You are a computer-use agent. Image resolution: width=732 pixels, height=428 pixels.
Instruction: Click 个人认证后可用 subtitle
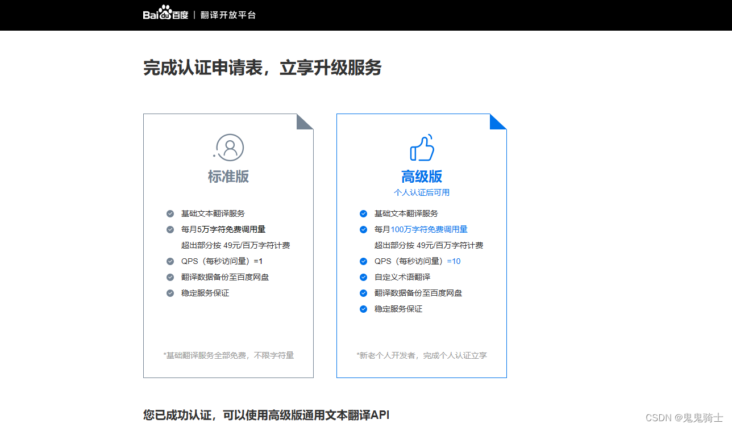pyautogui.click(x=422, y=192)
